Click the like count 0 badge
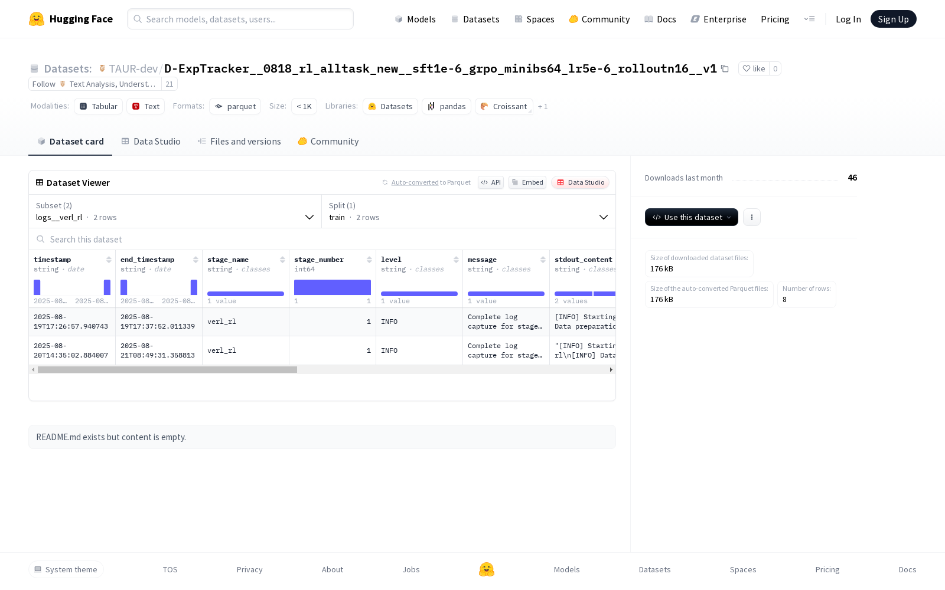 [775, 69]
